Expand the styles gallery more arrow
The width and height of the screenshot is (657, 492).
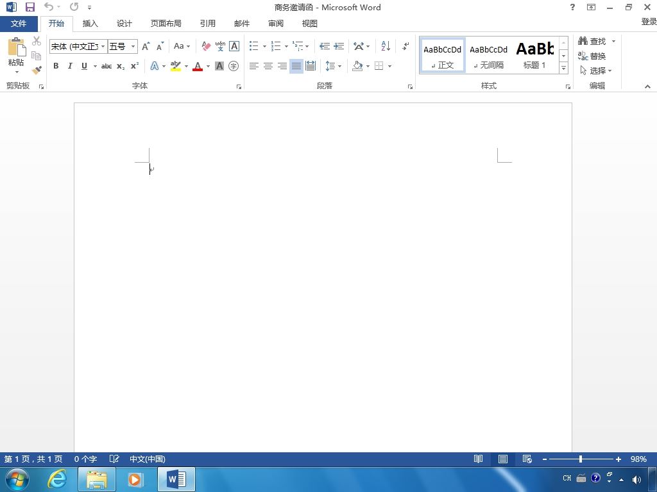pyautogui.click(x=563, y=68)
